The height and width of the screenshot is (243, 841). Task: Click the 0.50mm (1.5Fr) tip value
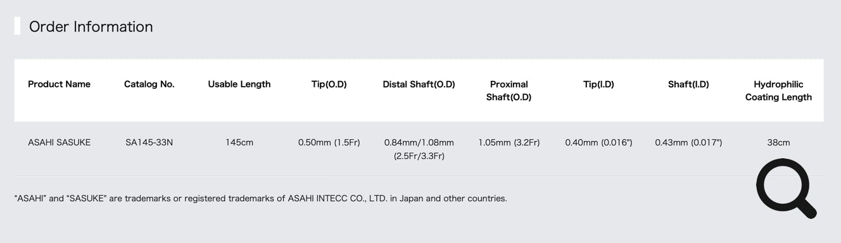point(329,142)
